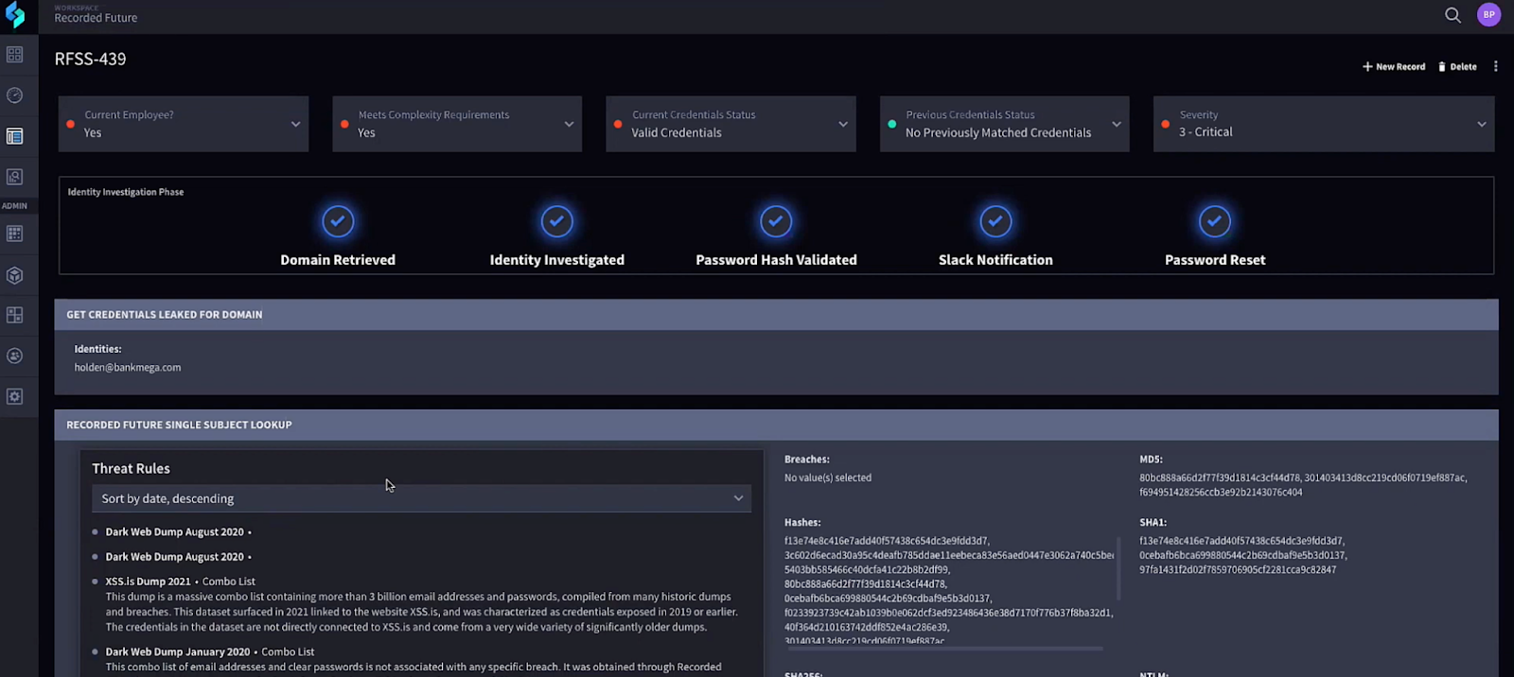Open the search magnifier icon
This screenshot has width=1514, height=677.
pos(1452,15)
